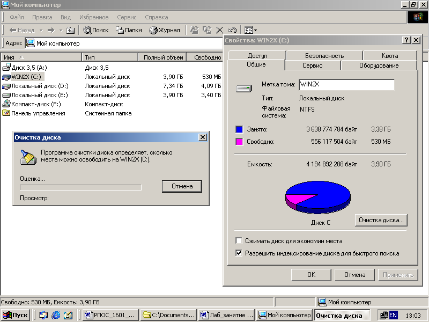Click Отмена in the Очистка диска dialog
Screen dimensions: 429x322
coord(182,186)
